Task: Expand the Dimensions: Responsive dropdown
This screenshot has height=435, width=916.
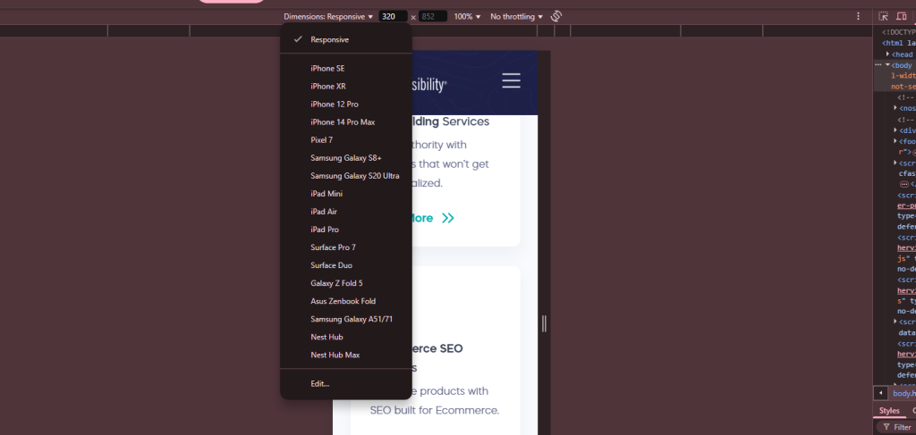Action: (328, 16)
